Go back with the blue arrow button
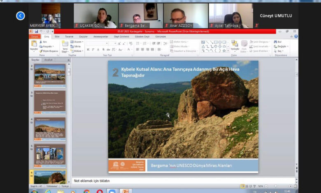The height and width of the screenshot is (193, 321). click(x=21, y=16)
